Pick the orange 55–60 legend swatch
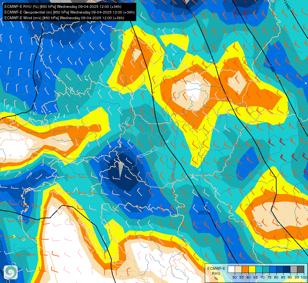This screenshot has height=283, width=308. (x=245, y=269)
